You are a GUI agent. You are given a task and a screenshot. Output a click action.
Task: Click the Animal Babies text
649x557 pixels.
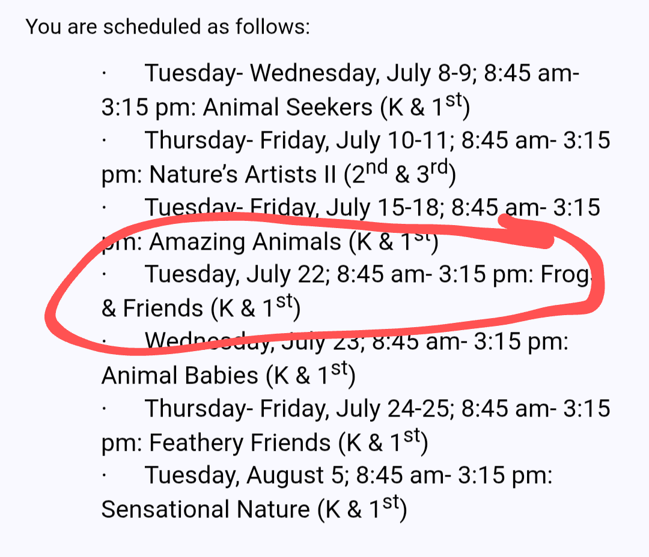tap(180, 376)
